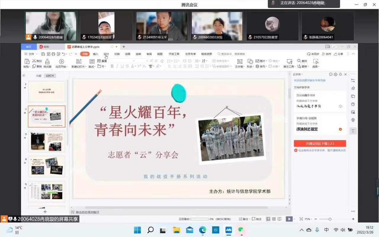The width and height of the screenshot is (379, 237).
Task: Click the red 开通会员后下载 button
Action: click(x=320, y=143)
